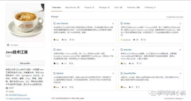Image resolution: width=191 pixels, height=101 pixels.
Task: Click the link icon beside github URL
Action: point(7,99)
